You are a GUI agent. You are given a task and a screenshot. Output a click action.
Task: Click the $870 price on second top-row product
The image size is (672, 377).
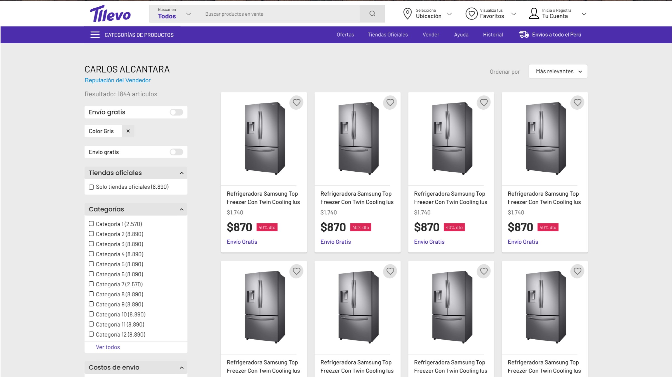point(333,227)
